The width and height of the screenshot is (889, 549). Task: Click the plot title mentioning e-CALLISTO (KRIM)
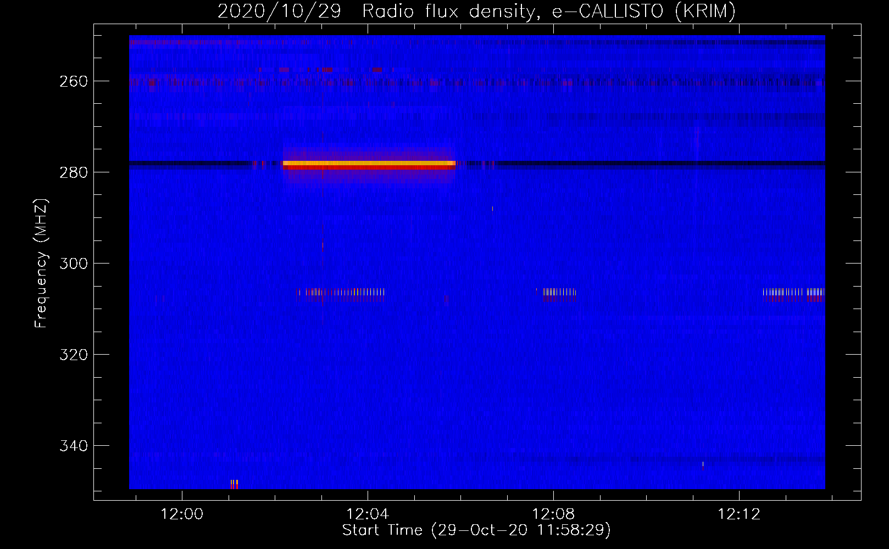click(476, 11)
